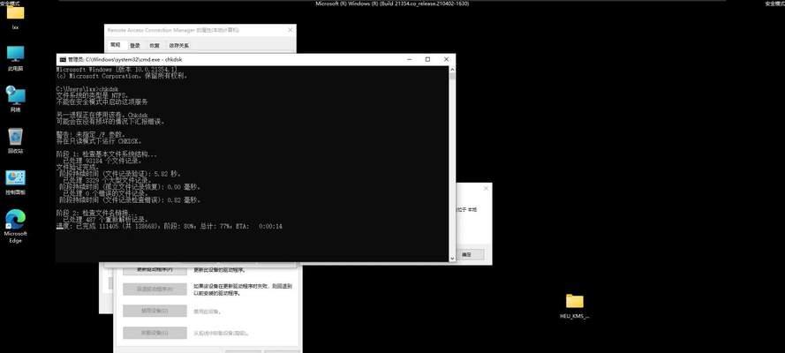Open the lxx folder on desktop
The width and height of the screenshot is (785, 353).
[x=15, y=15]
